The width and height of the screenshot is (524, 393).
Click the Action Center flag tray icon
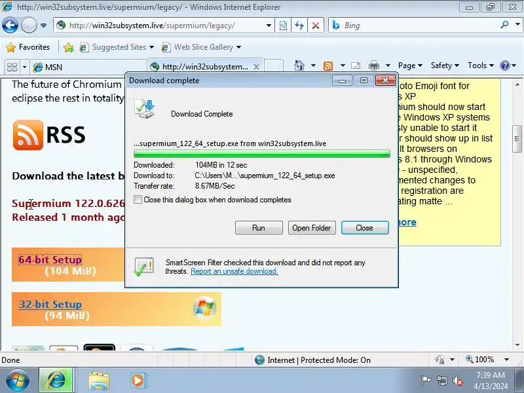pyautogui.click(x=426, y=381)
